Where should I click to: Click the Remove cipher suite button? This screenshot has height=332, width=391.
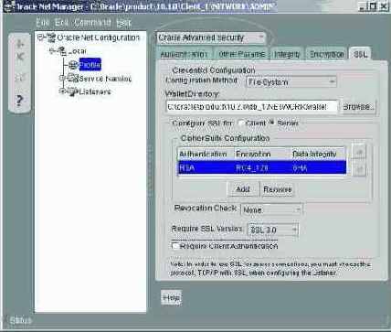coord(278,189)
